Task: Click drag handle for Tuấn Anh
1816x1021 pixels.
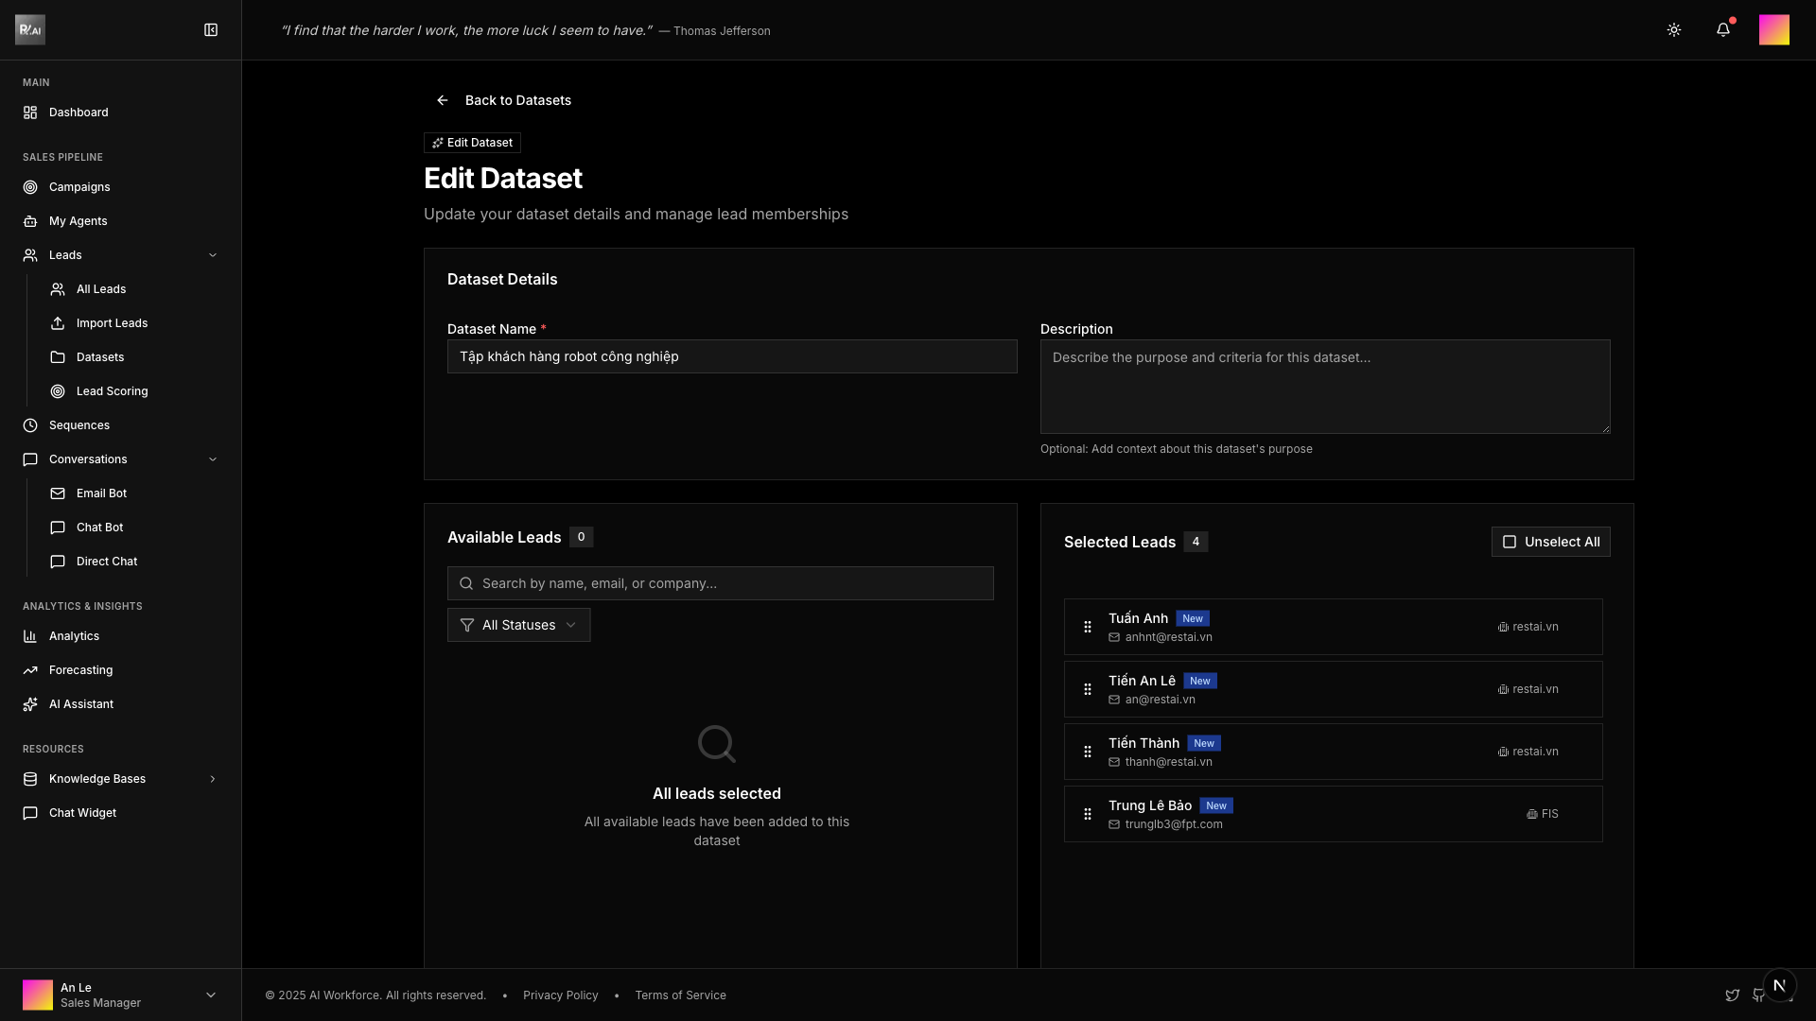Action: [1088, 627]
